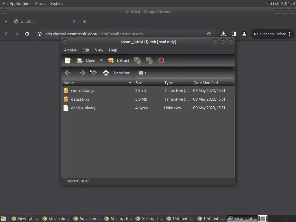Reload the page in Chrome
This screenshot has height=222, width=296.
click(27, 34)
